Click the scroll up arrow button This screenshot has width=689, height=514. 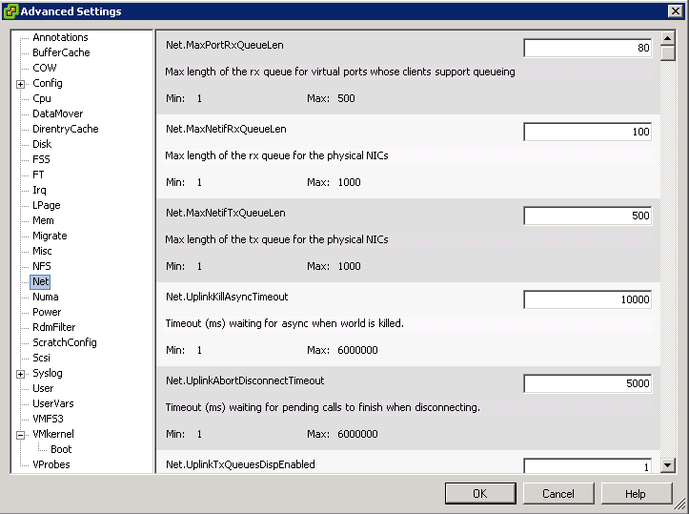coord(667,38)
